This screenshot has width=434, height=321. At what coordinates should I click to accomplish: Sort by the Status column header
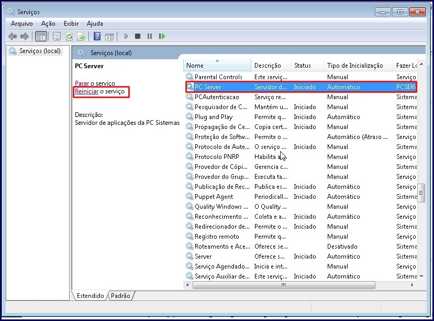(307, 66)
